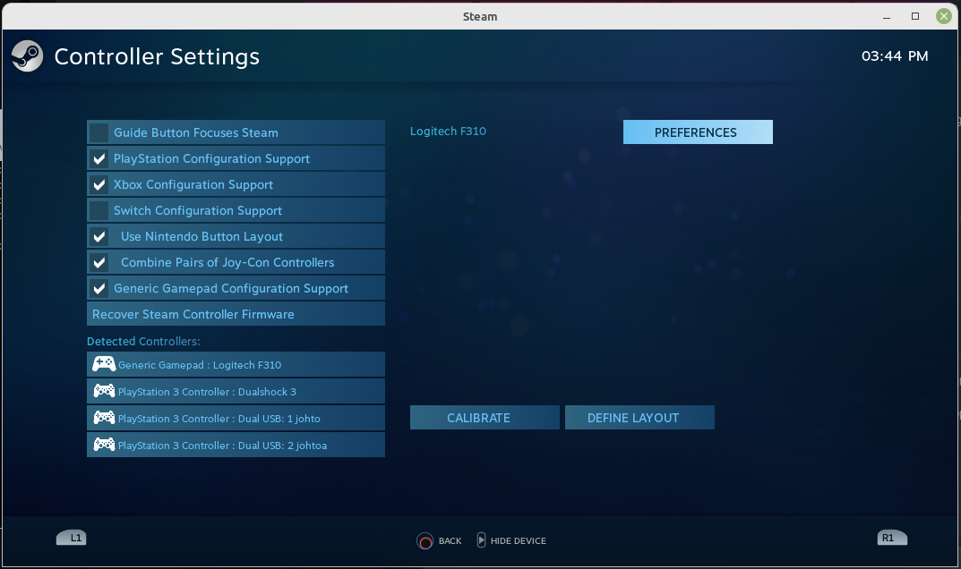The width and height of the screenshot is (961, 569).
Task: Disable Generic Gamepad Configuration Support
Action: tap(99, 288)
